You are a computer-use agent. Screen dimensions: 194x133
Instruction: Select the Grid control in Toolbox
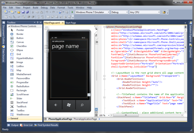[25, 54]
